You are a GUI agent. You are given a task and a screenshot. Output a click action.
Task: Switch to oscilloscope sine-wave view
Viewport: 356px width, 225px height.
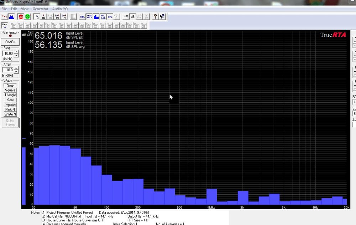click(4, 17)
